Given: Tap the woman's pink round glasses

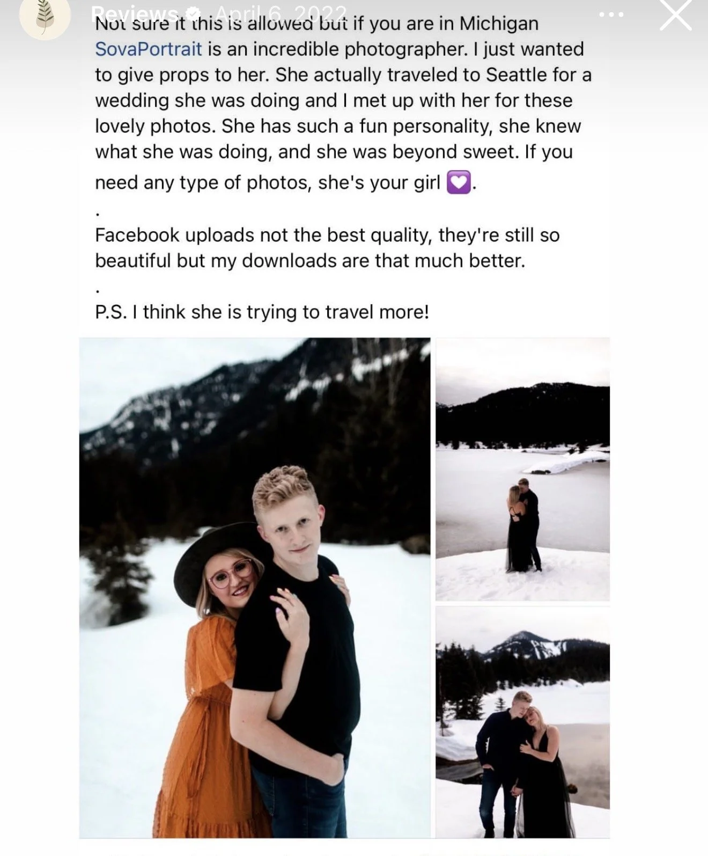Looking at the screenshot, I should [231, 574].
